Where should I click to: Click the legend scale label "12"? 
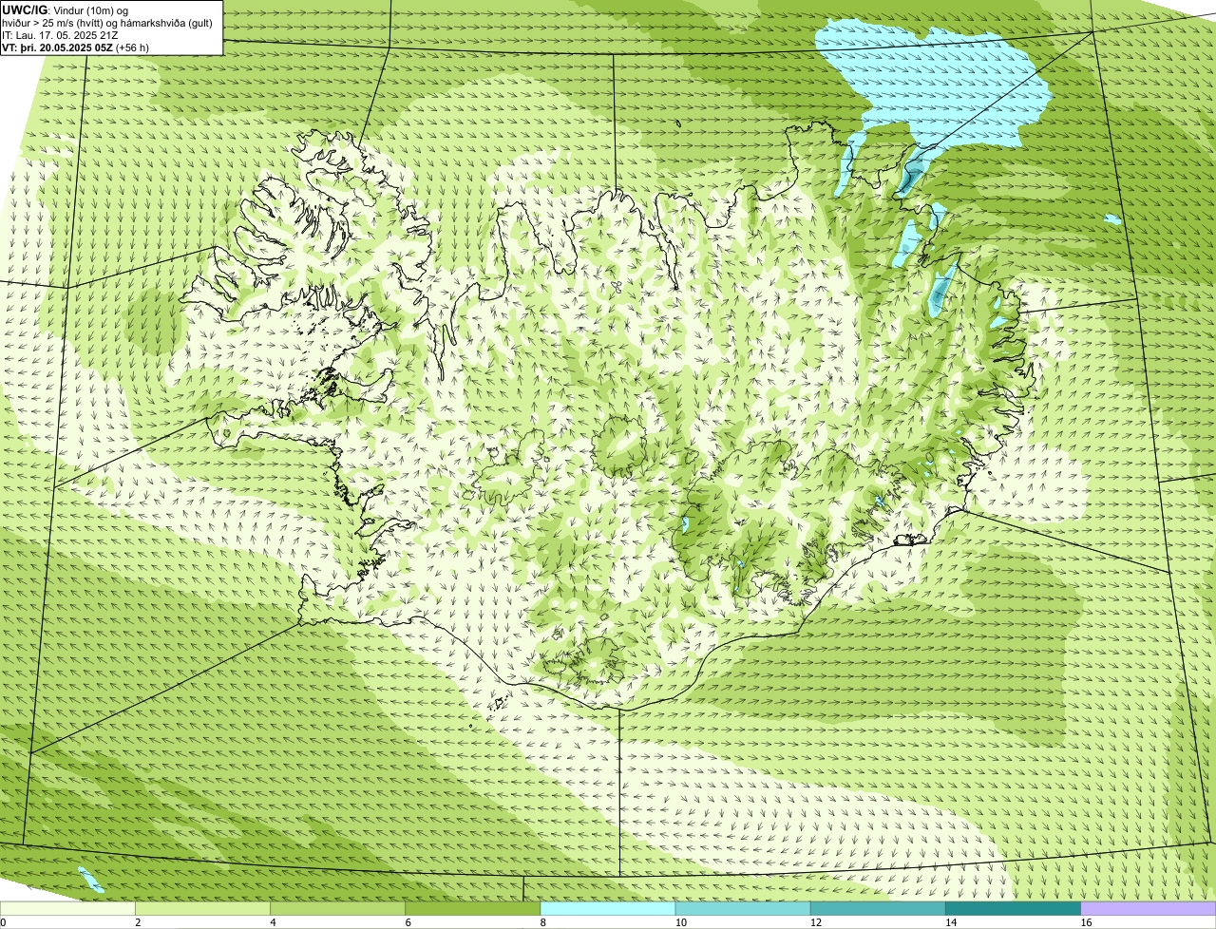click(x=815, y=922)
